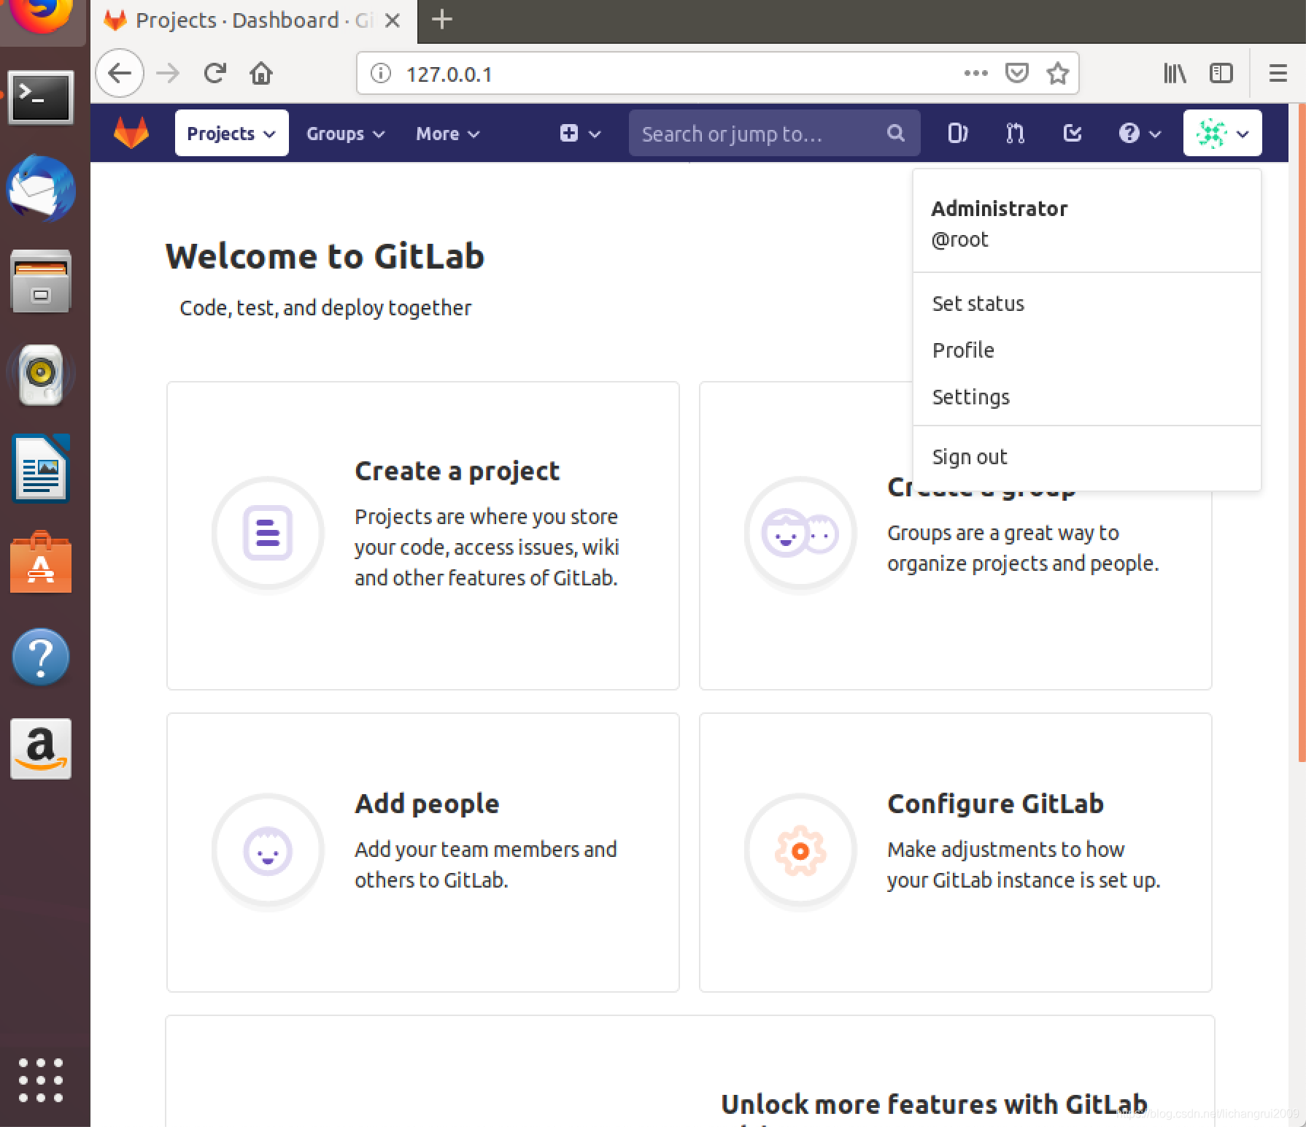Open LibreOffice Writer from the dock
The width and height of the screenshot is (1306, 1127).
[41, 469]
